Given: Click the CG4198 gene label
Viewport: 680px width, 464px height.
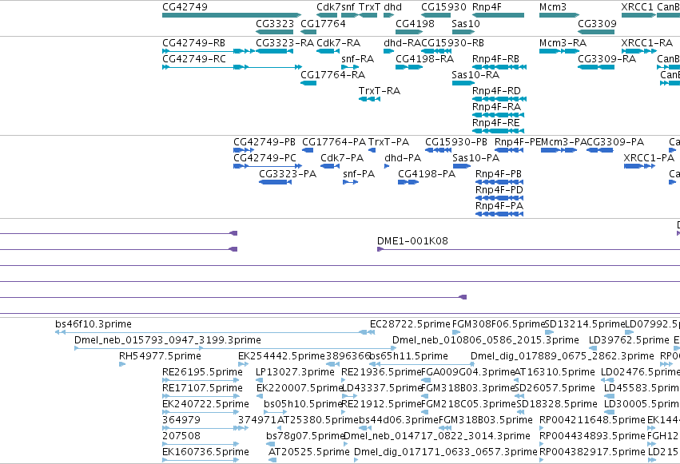Looking at the screenshot, I should [415, 23].
